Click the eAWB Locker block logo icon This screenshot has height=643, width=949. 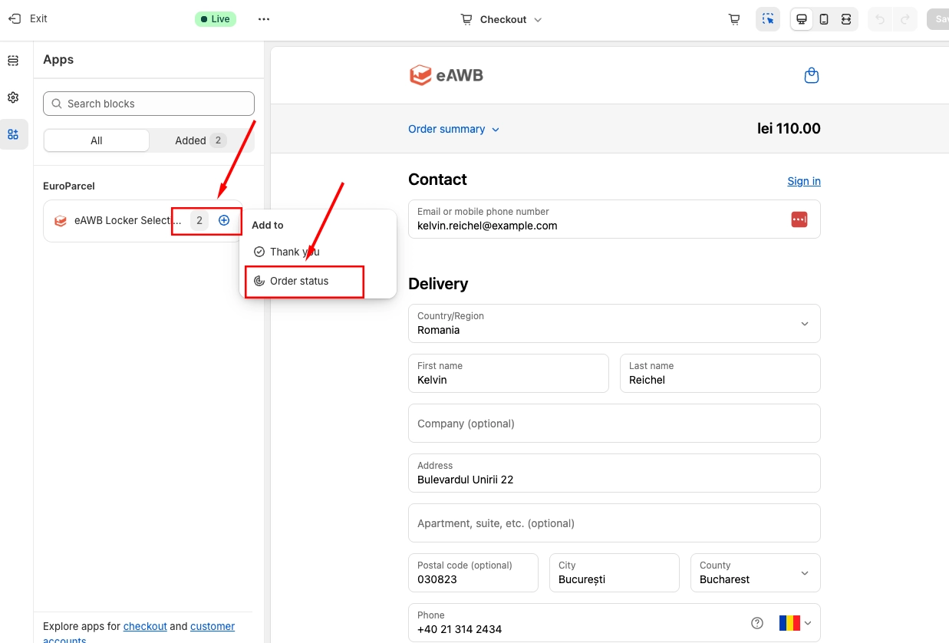[x=61, y=221]
